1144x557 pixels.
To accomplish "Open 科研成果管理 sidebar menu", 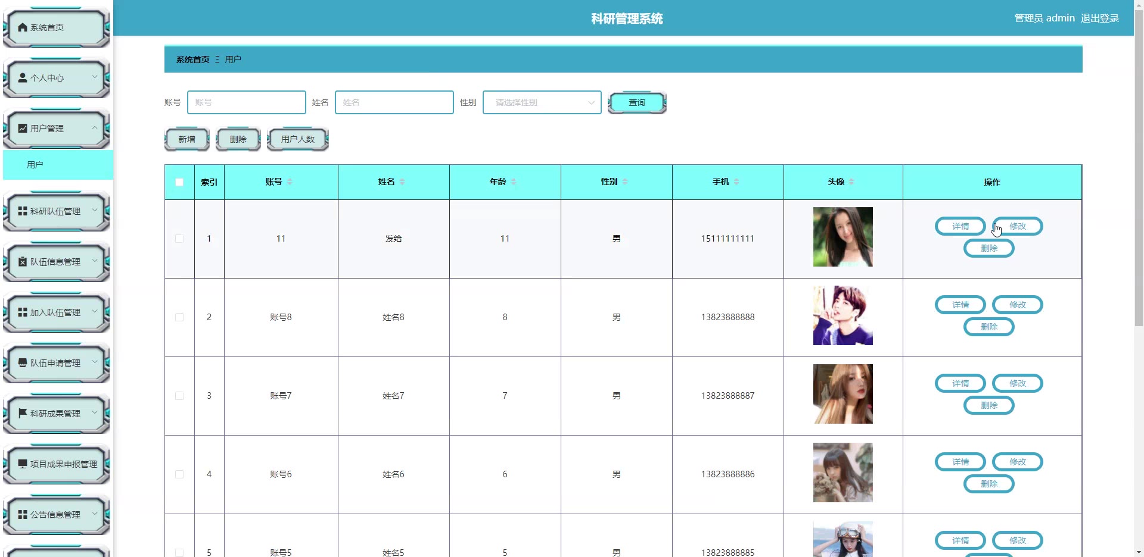I will (57, 414).
